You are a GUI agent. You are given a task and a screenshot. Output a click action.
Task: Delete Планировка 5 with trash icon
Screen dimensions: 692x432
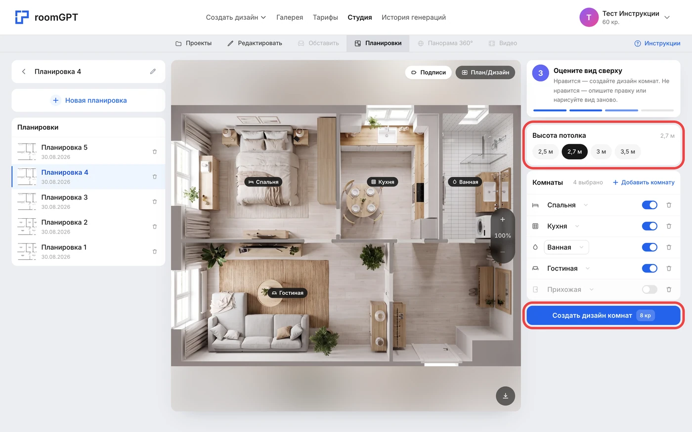pyautogui.click(x=155, y=152)
